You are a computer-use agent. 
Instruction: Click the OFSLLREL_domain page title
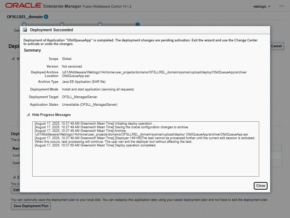point(25,17)
